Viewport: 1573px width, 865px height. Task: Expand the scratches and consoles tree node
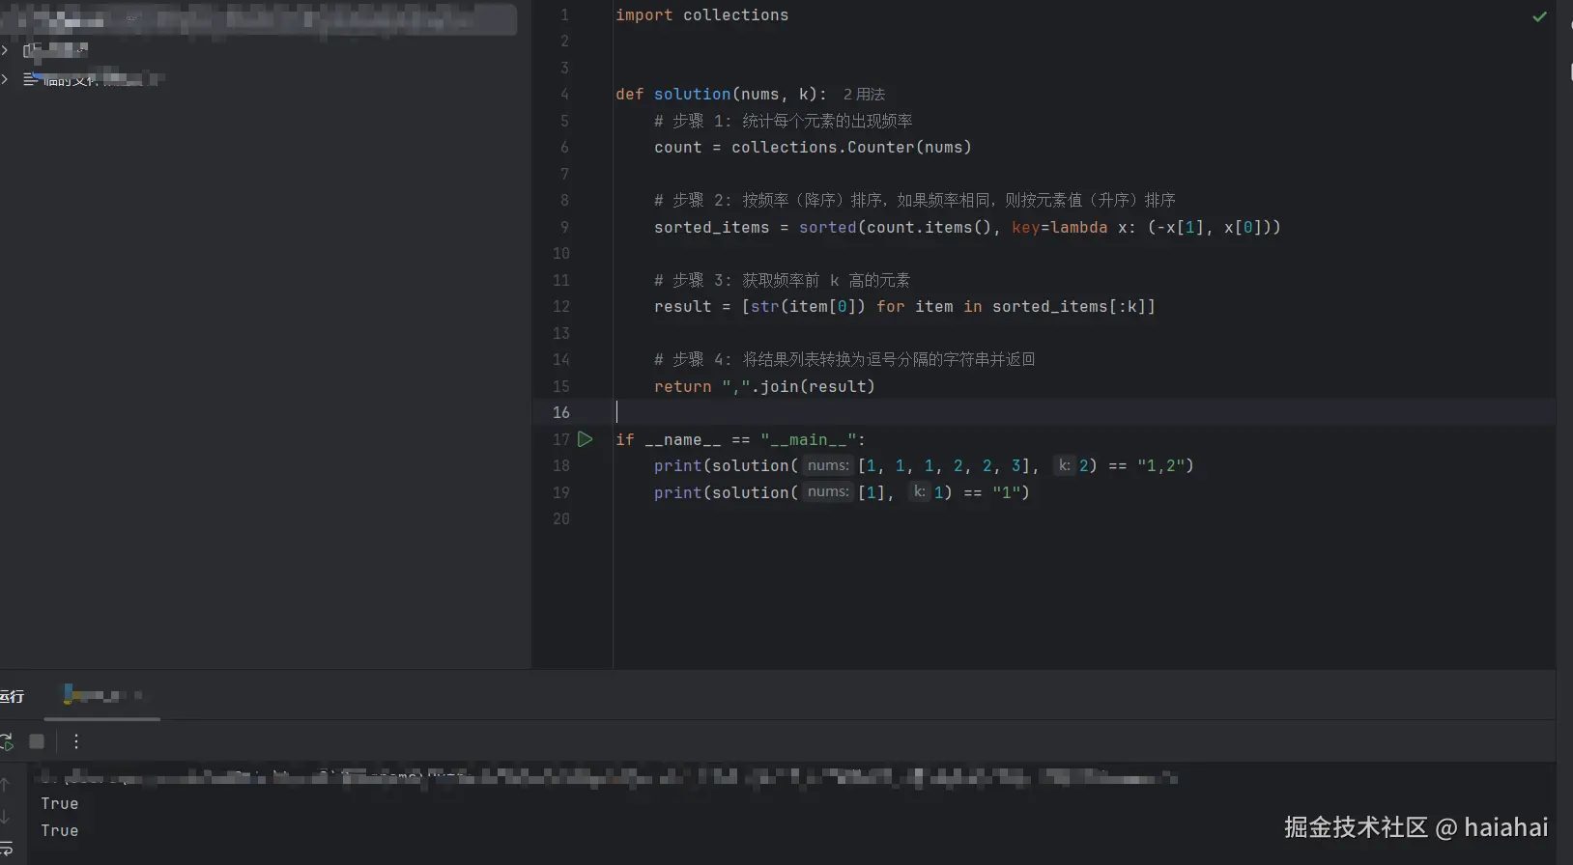[5, 79]
